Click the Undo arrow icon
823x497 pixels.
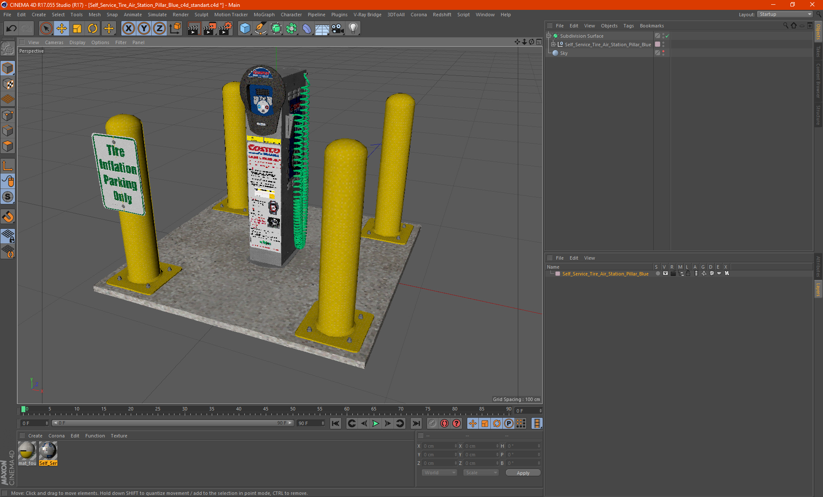[12, 29]
